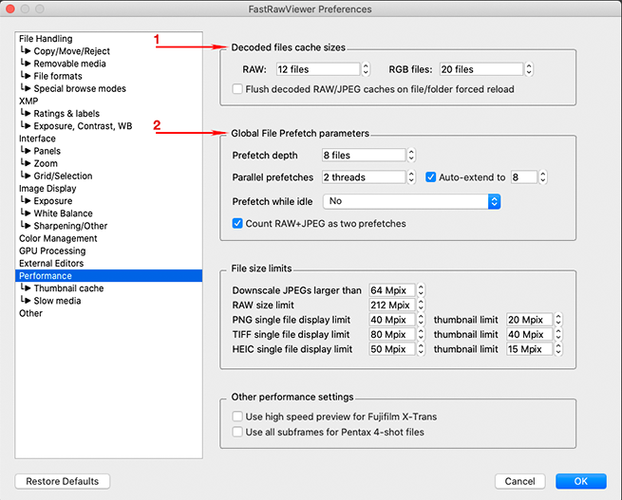Click OK to confirm preferences

[580, 481]
